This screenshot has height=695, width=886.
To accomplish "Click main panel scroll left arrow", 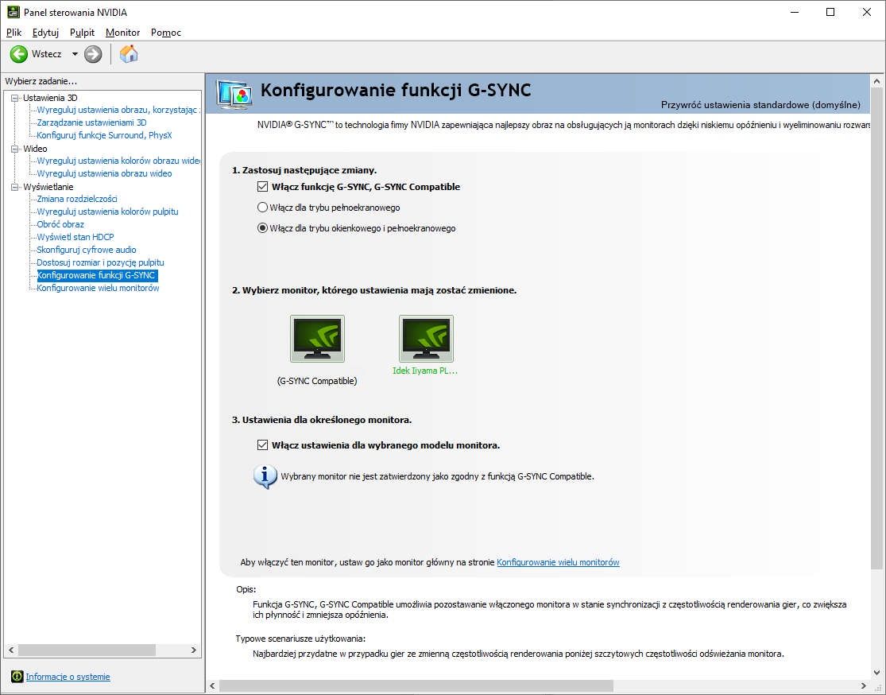I will 212,686.
